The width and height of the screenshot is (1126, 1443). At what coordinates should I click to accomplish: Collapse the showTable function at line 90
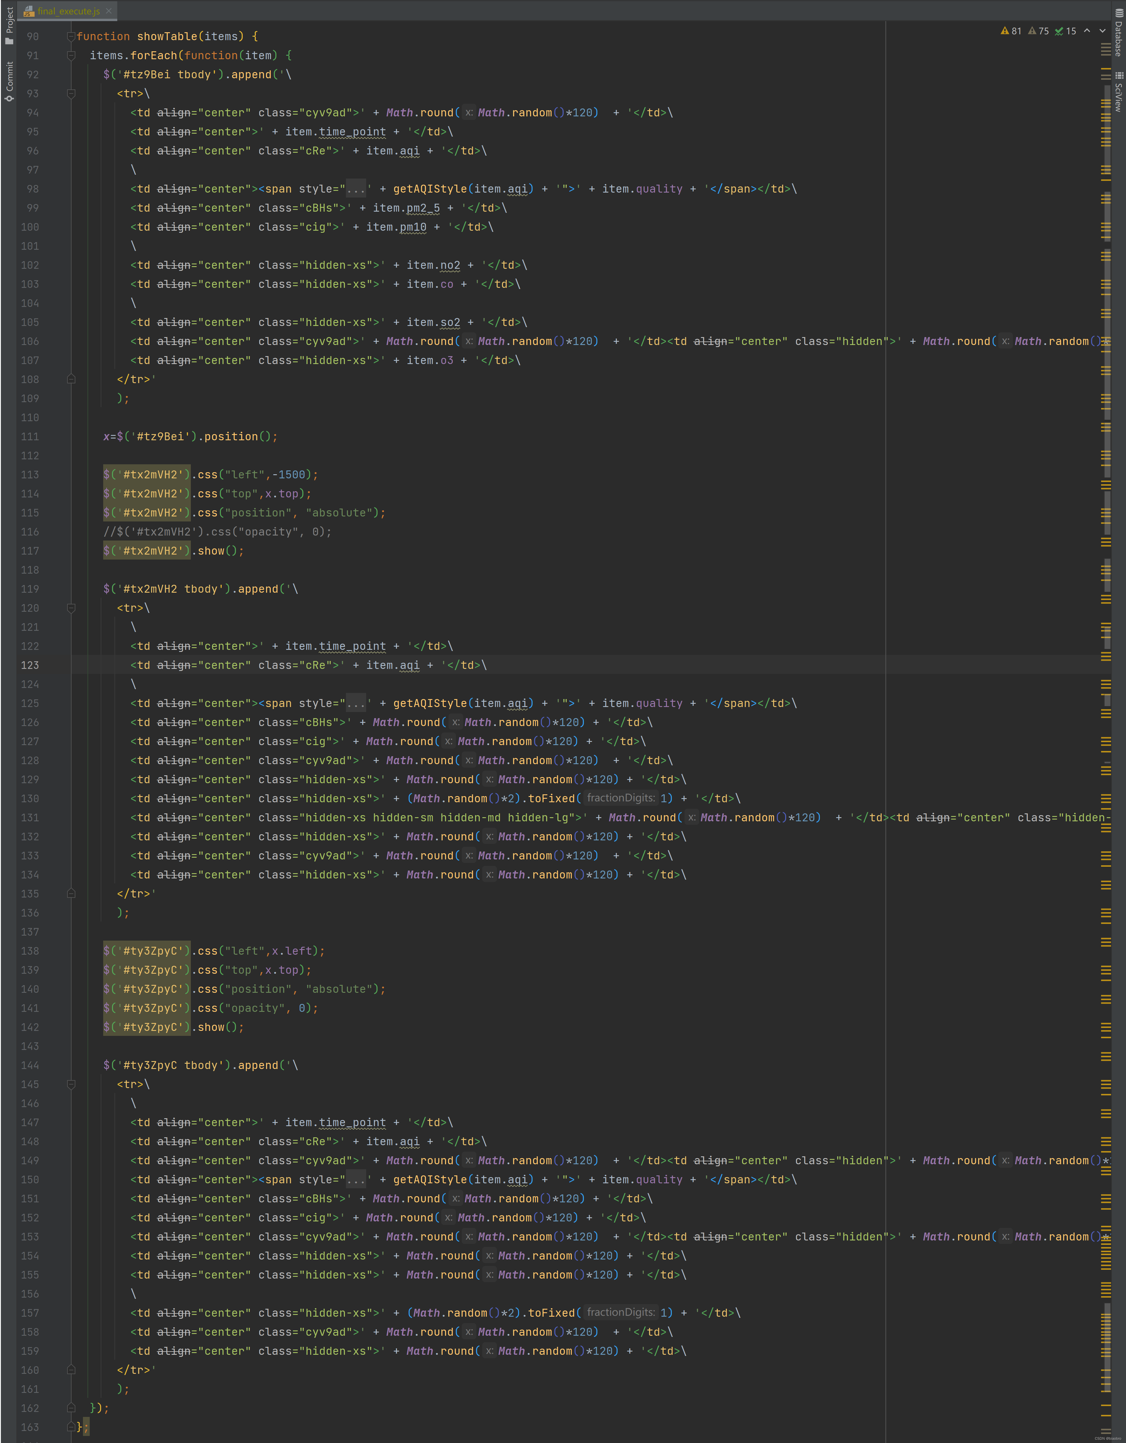coord(71,37)
